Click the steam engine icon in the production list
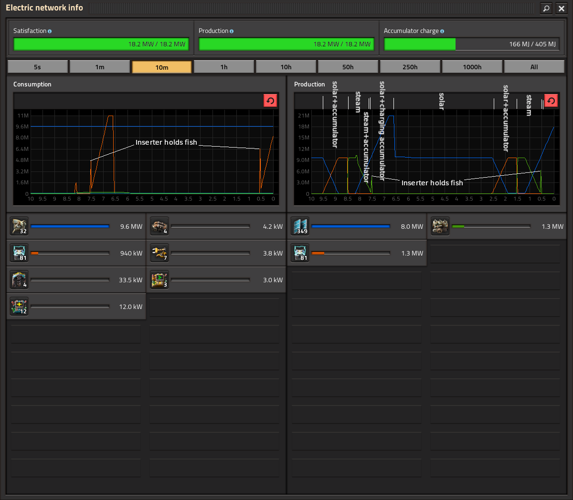The image size is (573, 500). click(440, 226)
